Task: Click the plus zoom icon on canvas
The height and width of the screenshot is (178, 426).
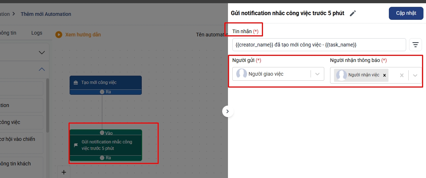Action: (64, 172)
